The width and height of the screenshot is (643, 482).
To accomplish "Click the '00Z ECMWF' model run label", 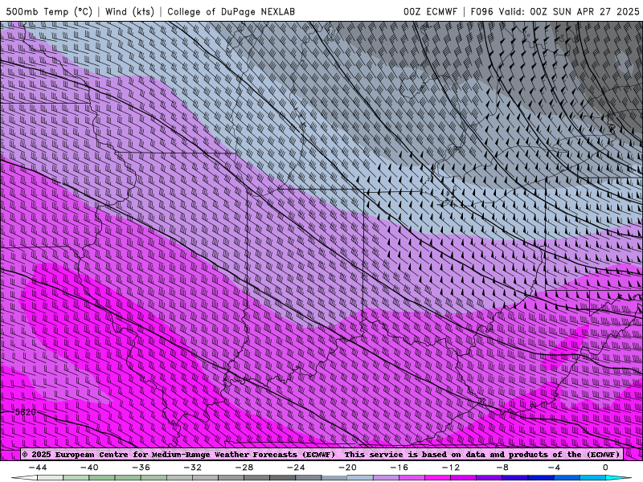I will (x=430, y=12).
